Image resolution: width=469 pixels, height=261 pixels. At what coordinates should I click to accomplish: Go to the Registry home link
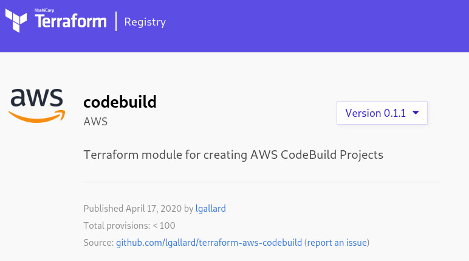145,22
